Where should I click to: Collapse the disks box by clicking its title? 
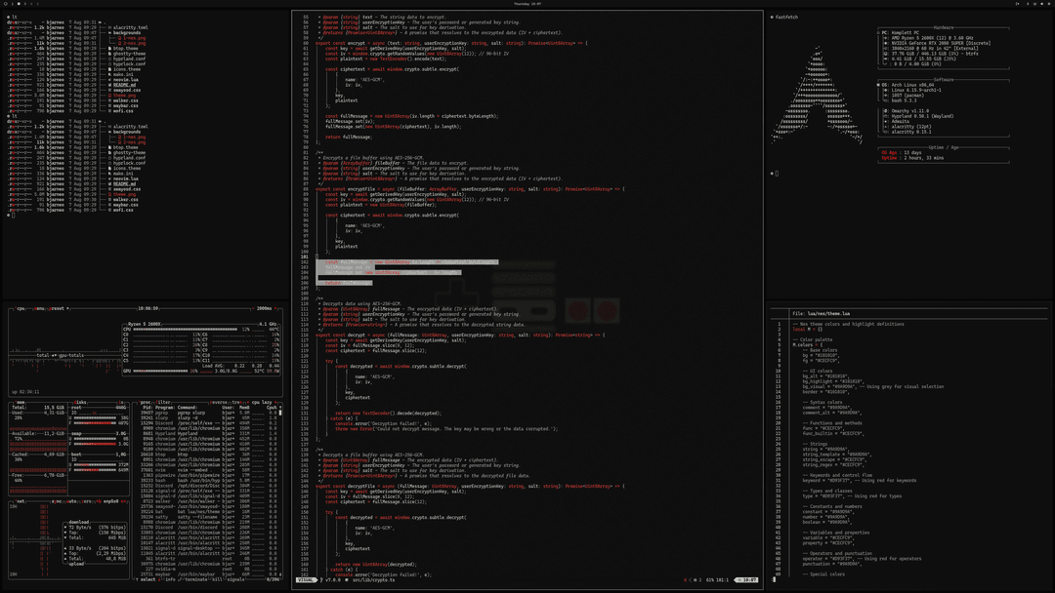78,401
